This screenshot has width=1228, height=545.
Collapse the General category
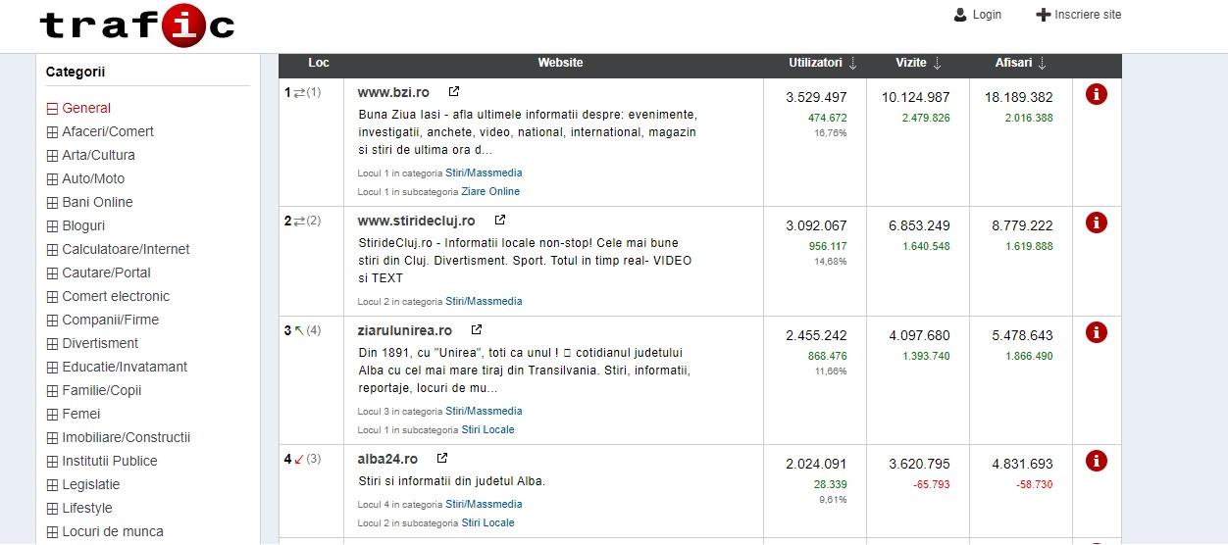click(x=53, y=109)
